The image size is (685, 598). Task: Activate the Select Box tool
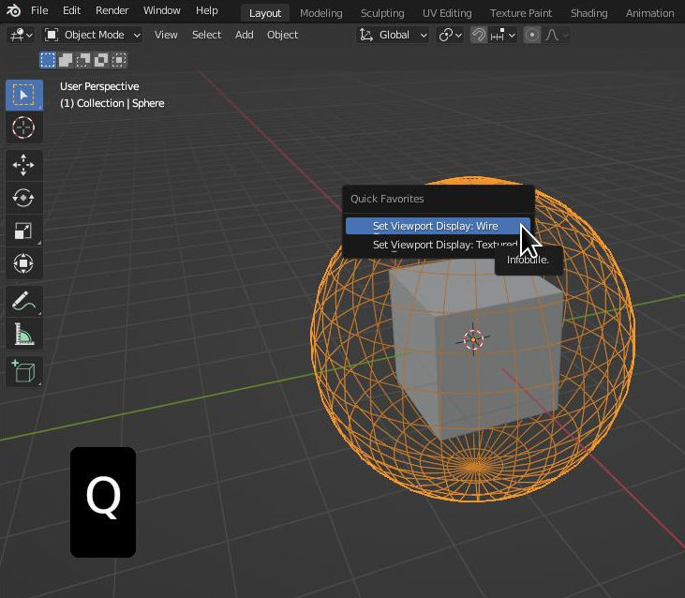pos(23,95)
